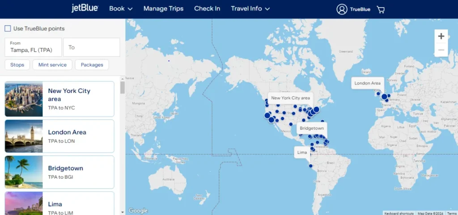
Task: Click the Bridgetown palm beach thumbnail
Action: pyautogui.click(x=24, y=172)
